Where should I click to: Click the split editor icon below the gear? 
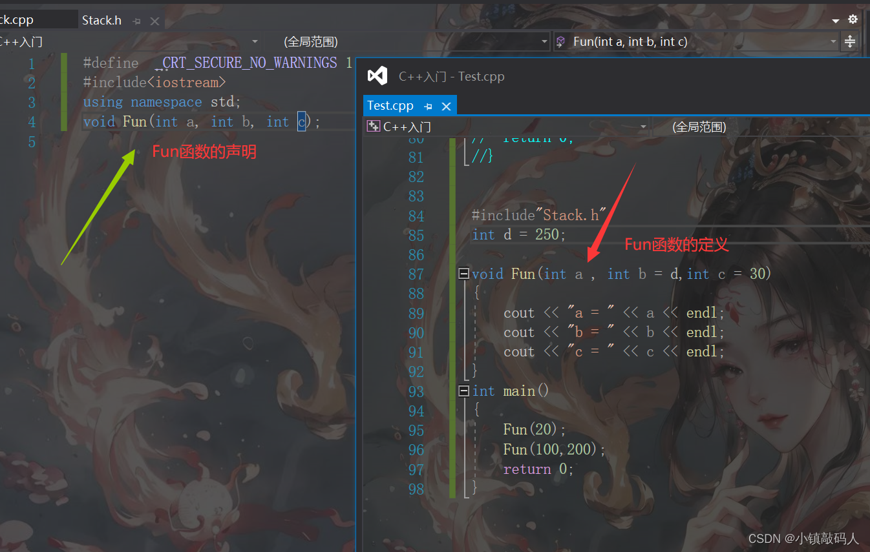pyautogui.click(x=850, y=42)
